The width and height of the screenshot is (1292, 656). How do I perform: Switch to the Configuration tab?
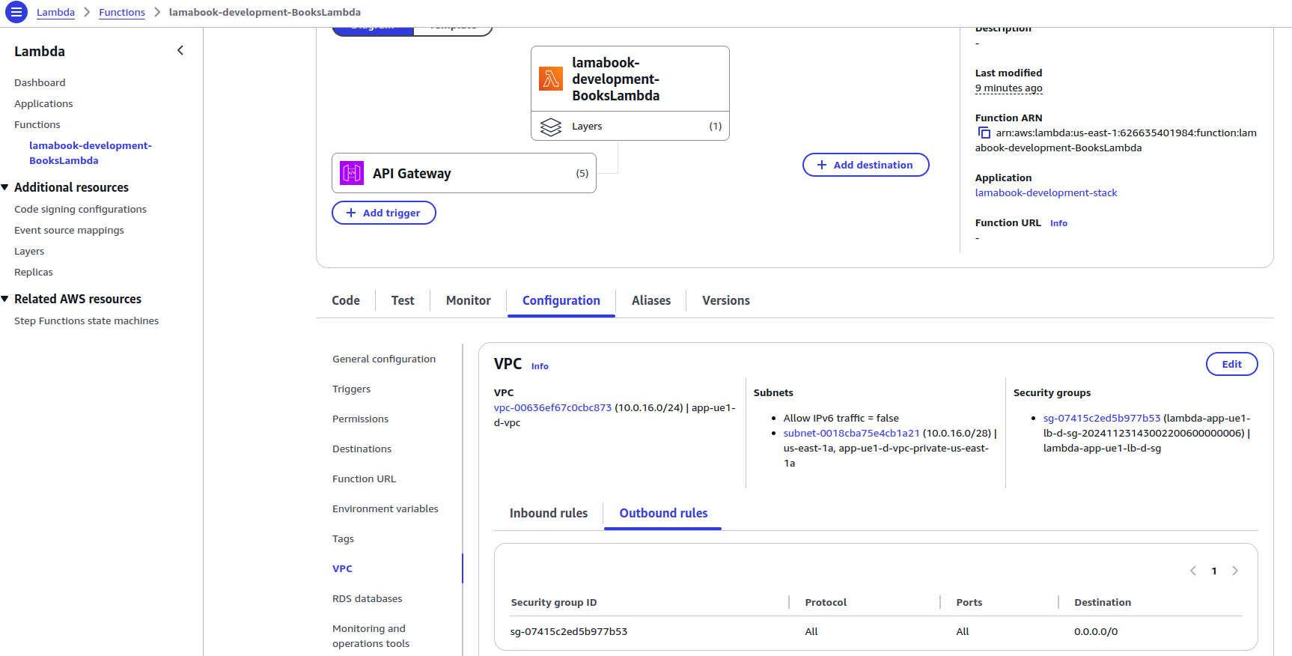click(x=561, y=300)
